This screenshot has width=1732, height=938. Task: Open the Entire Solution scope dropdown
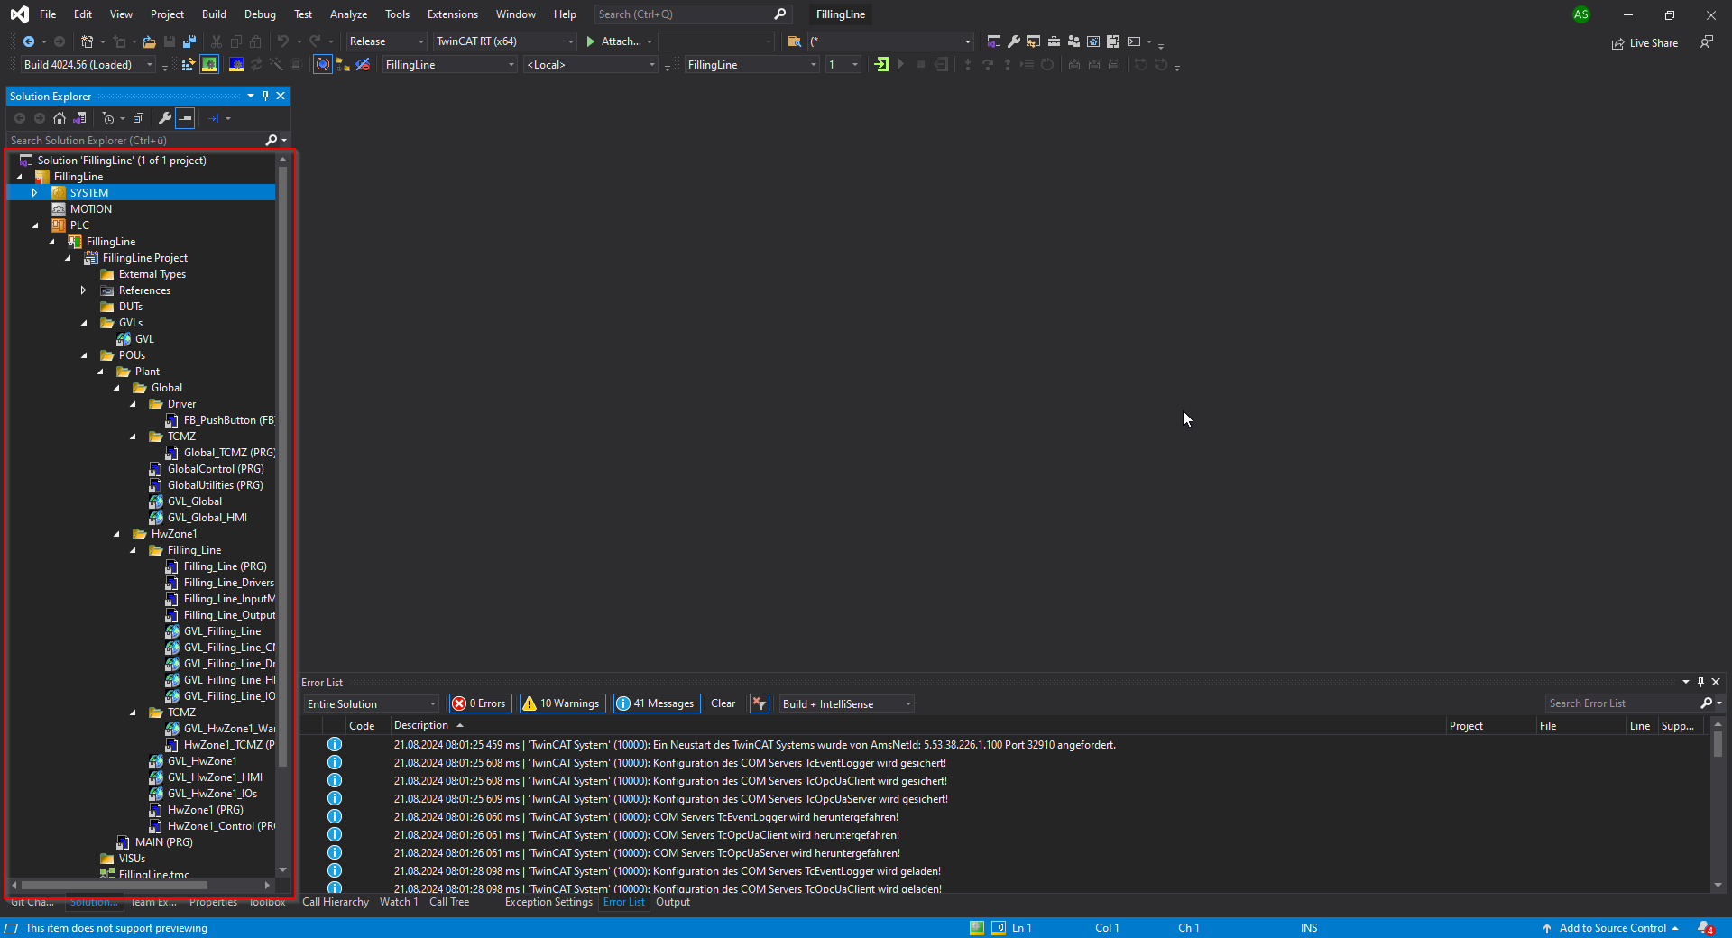(x=371, y=703)
